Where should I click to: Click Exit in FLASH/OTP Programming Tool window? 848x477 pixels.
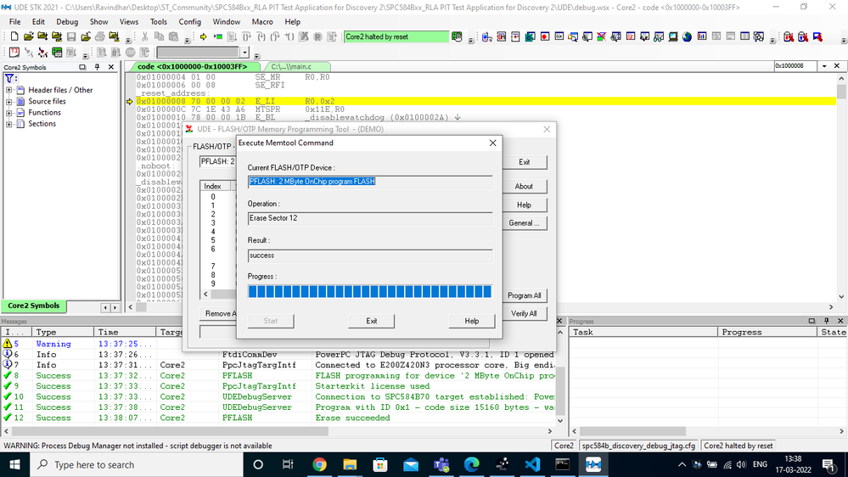tap(524, 162)
